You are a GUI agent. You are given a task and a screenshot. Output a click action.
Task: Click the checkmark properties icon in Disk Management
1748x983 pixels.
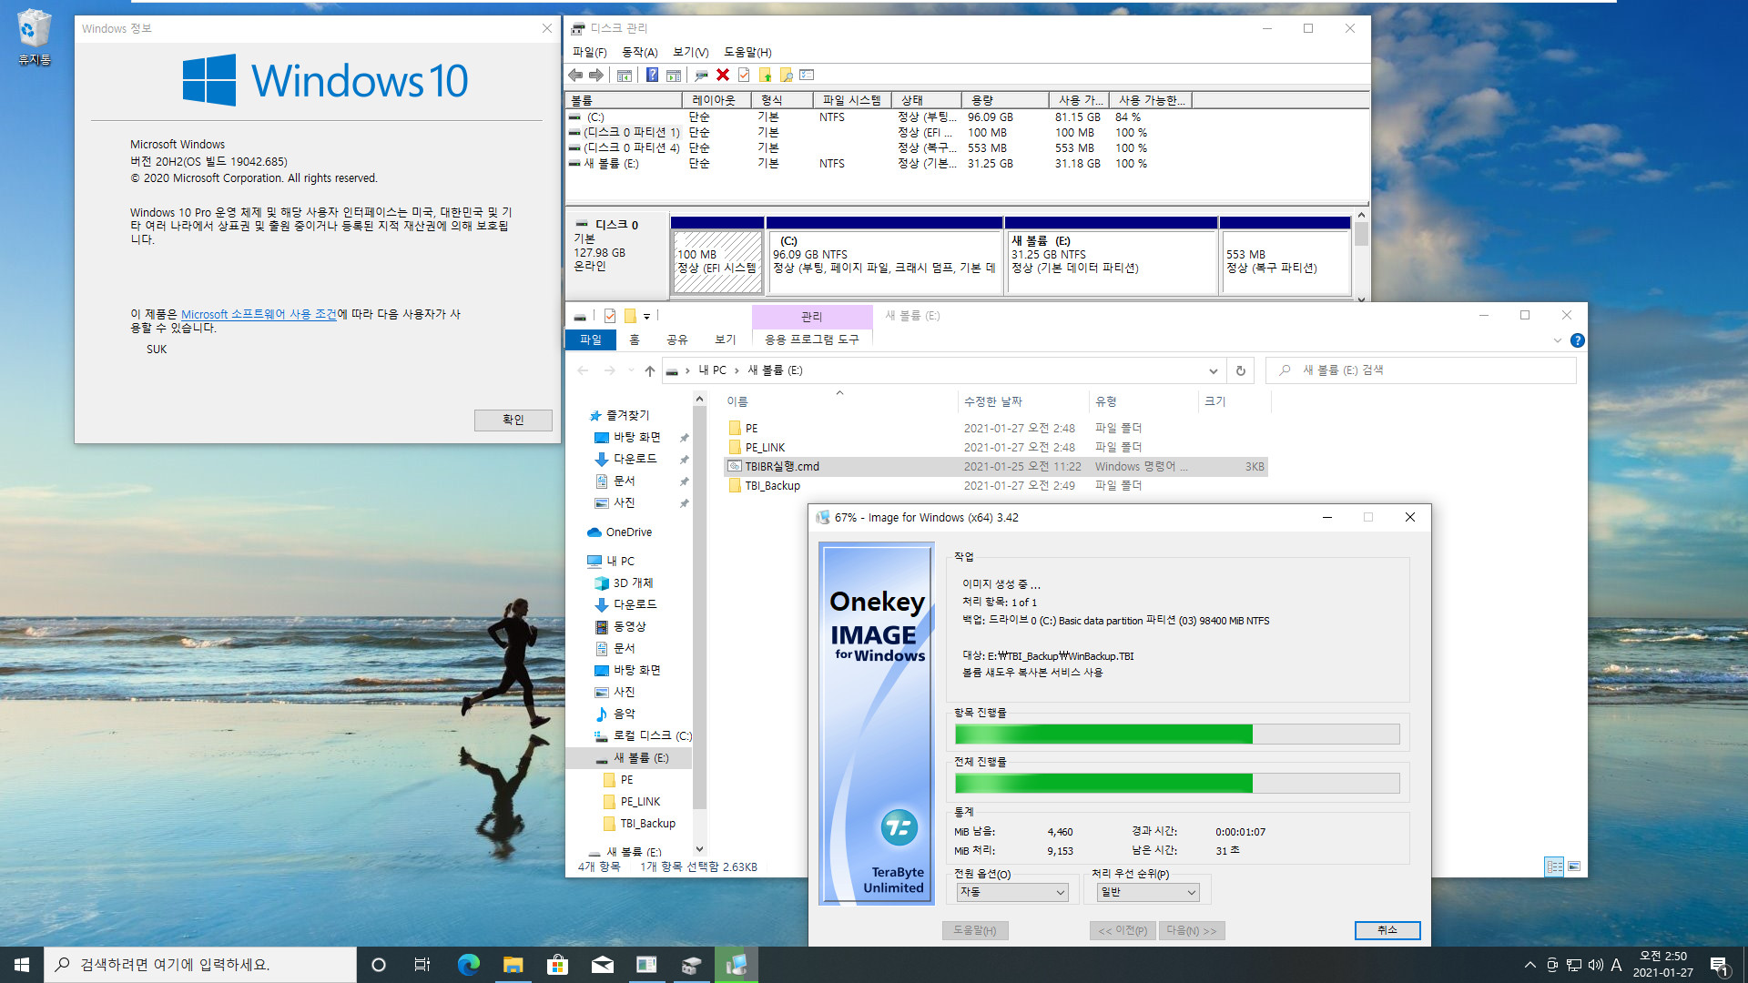(x=744, y=75)
